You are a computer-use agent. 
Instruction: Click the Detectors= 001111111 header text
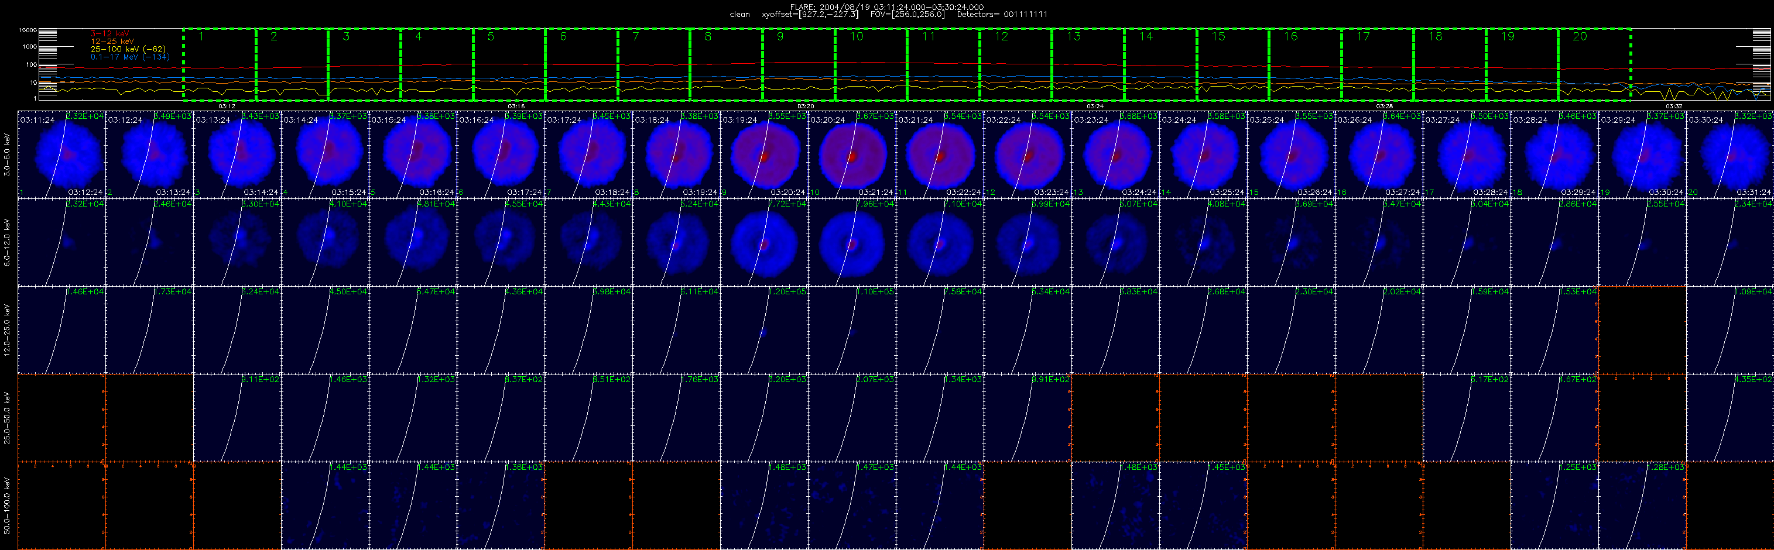pyautogui.click(x=1003, y=15)
